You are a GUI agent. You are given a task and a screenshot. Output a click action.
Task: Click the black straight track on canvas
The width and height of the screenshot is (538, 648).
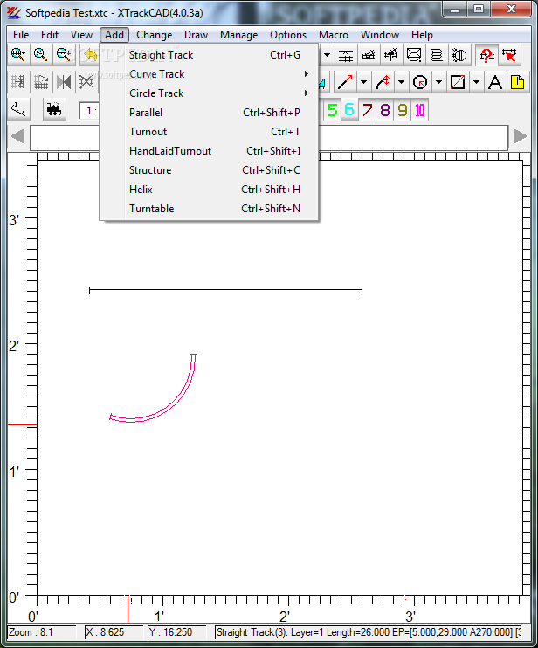[225, 292]
